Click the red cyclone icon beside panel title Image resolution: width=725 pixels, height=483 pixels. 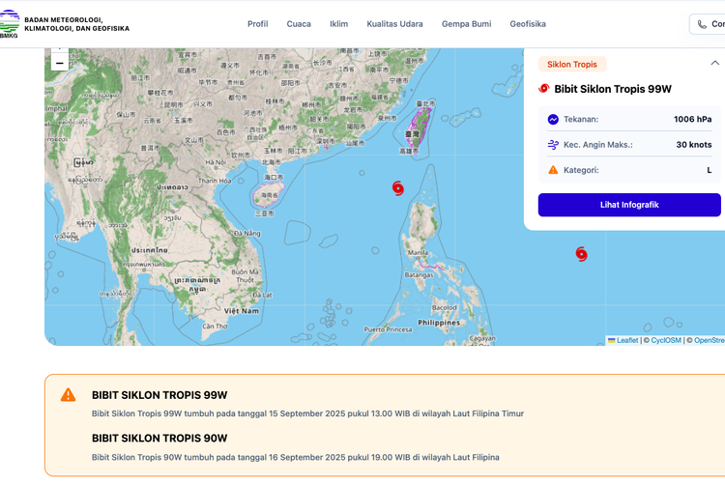[544, 89]
